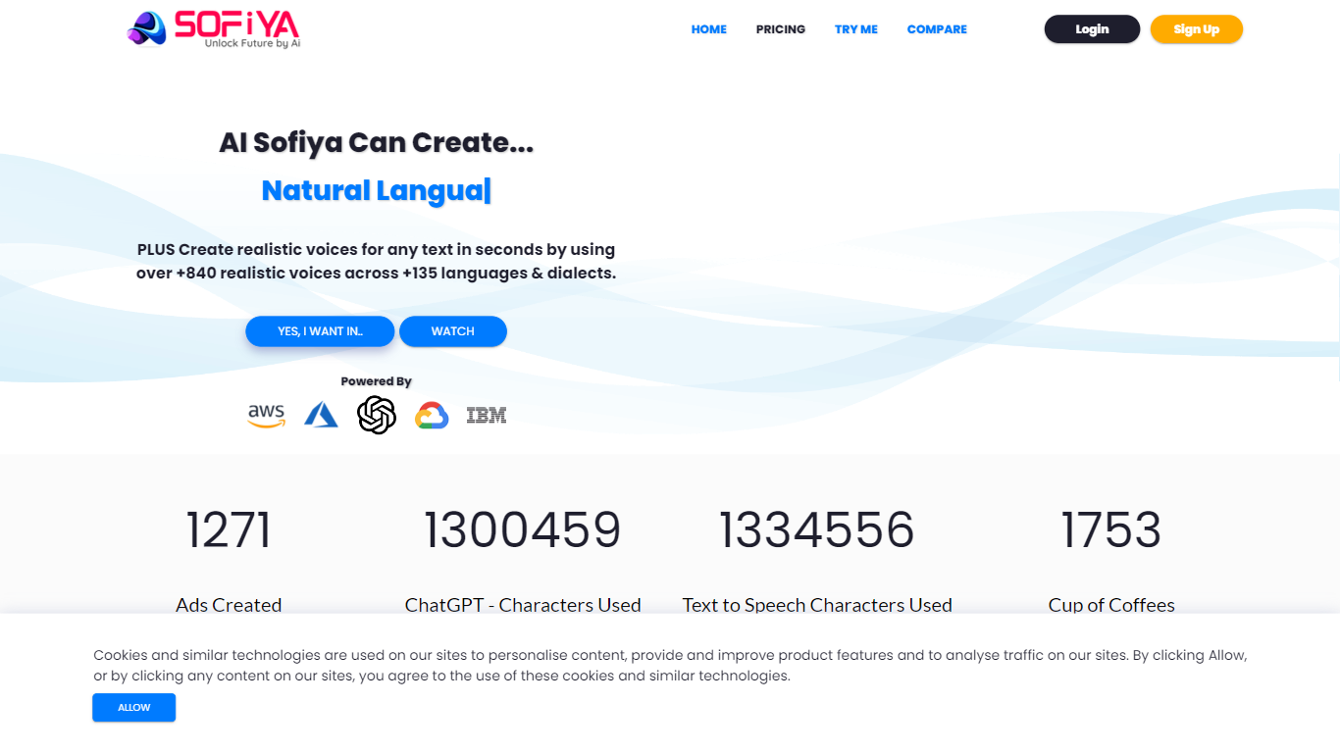Select the COMPARE nav link
This screenshot has height=753, width=1340.
click(x=937, y=29)
